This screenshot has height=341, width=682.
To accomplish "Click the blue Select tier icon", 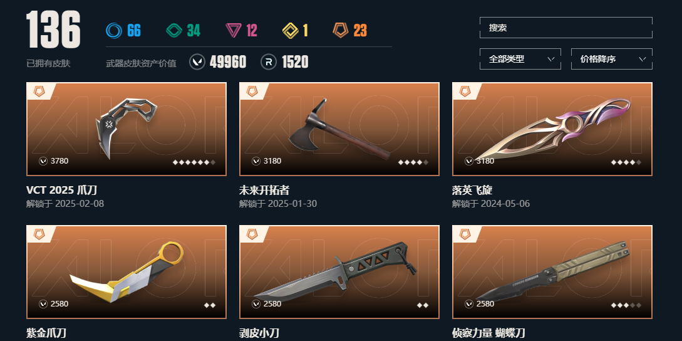I will [114, 31].
